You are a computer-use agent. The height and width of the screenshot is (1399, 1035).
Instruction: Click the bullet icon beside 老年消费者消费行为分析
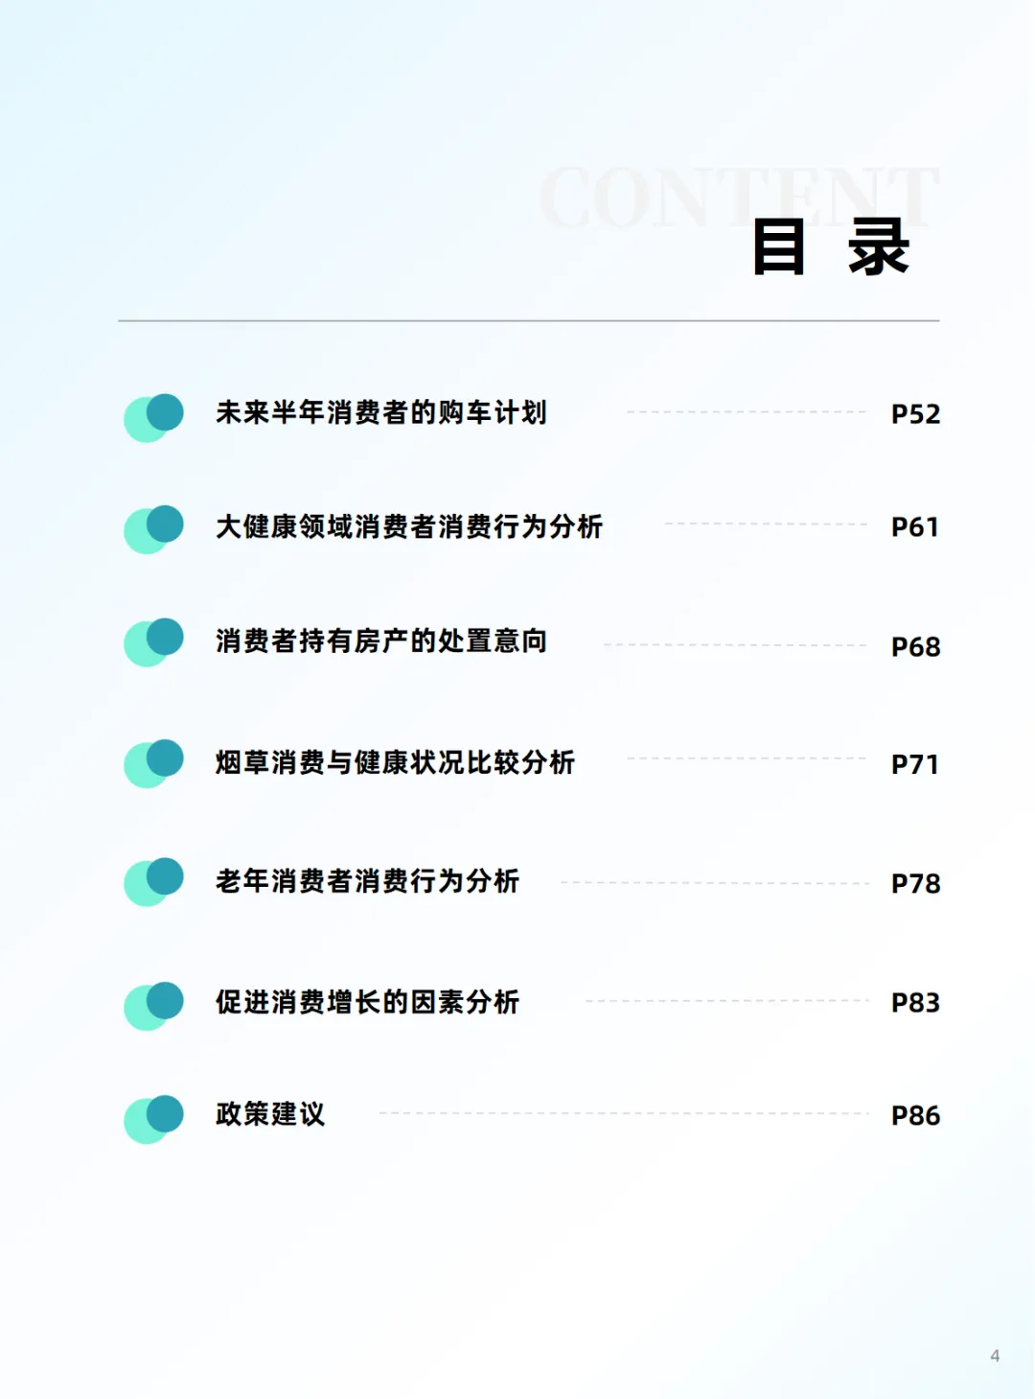[153, 881]
